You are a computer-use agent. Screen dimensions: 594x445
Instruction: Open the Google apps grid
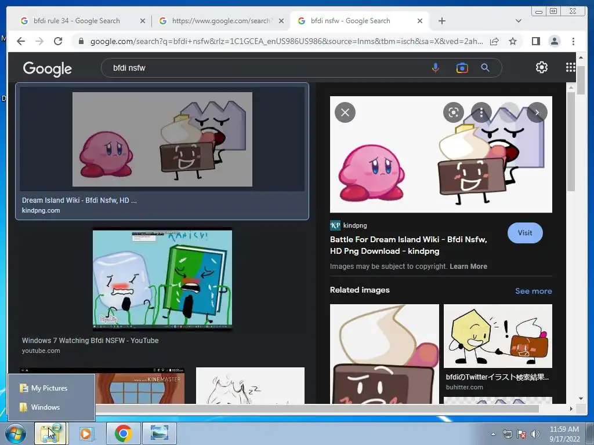571,67
